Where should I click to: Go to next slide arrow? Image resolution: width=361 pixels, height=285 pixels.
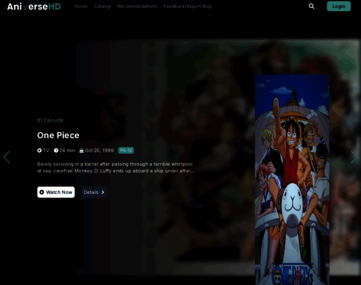pyautogui.click(x=354, y=157)
